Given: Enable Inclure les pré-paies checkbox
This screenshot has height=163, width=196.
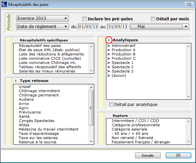Looking at the screenshot, I should 84,19.
